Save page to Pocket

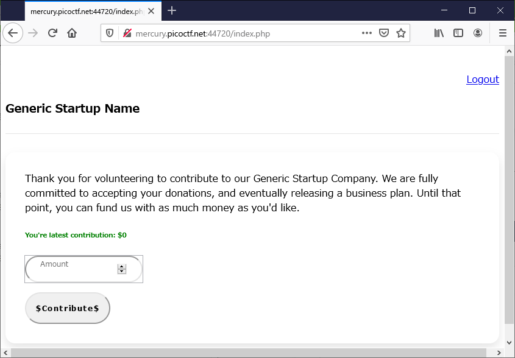[x=384, y=33]
